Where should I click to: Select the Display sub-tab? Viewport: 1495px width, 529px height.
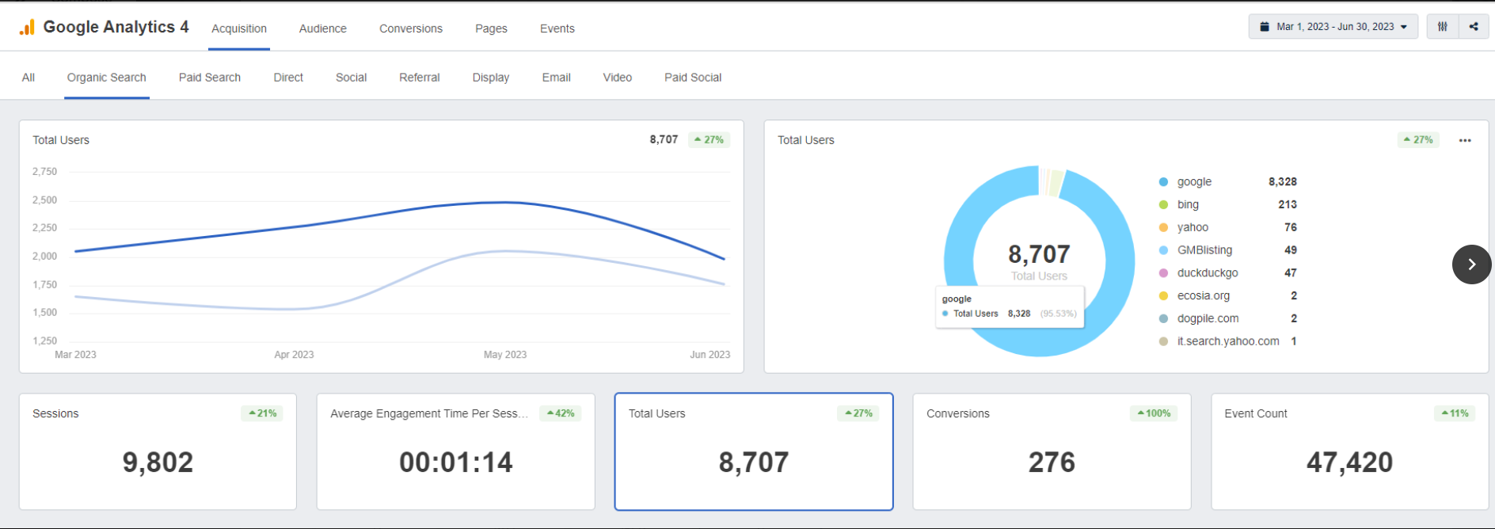(491, 78)
